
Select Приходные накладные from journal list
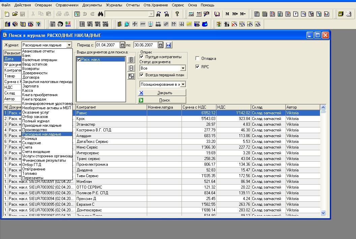pyautogui.click(x=42, y=125)
